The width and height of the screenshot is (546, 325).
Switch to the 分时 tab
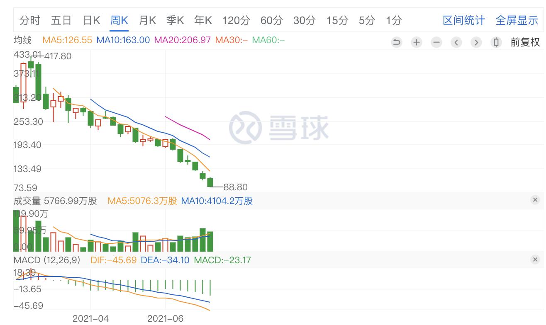coord(30,20)
